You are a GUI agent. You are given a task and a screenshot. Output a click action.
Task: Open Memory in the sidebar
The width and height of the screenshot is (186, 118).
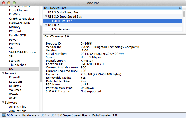pos(15,27)
